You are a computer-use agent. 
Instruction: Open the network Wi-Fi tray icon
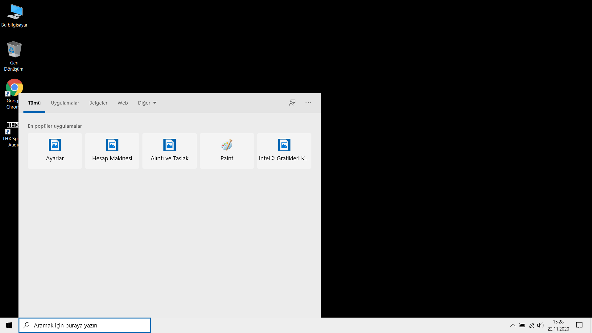click(531, 325)
